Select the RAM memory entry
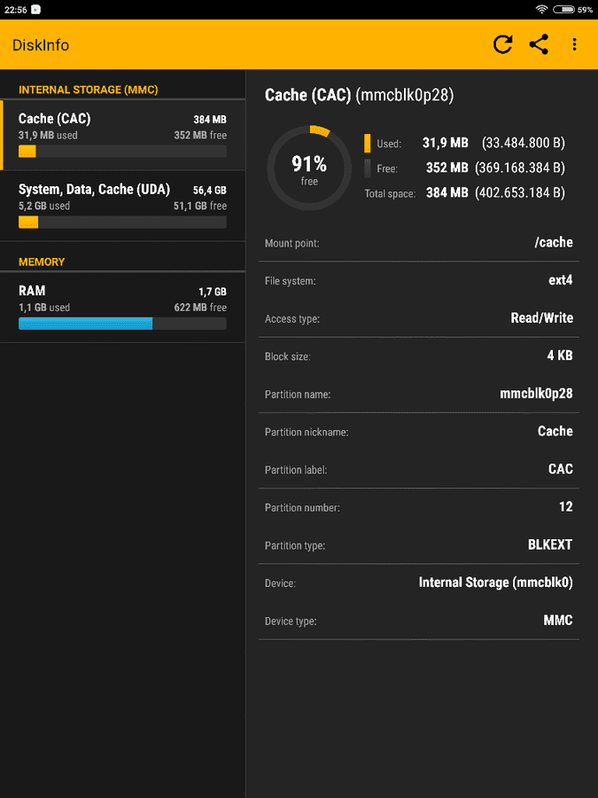Screen dimensions: 598x798 pos(122,307)
